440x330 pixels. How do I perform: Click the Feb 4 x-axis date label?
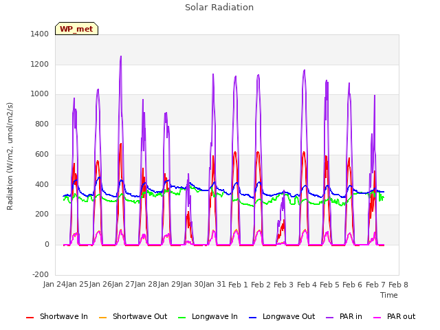coord(307,285)
